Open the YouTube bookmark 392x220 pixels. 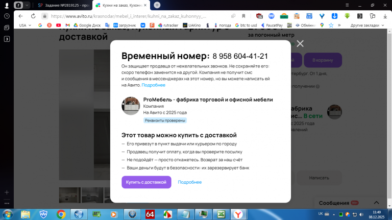[x=59, y=25]
